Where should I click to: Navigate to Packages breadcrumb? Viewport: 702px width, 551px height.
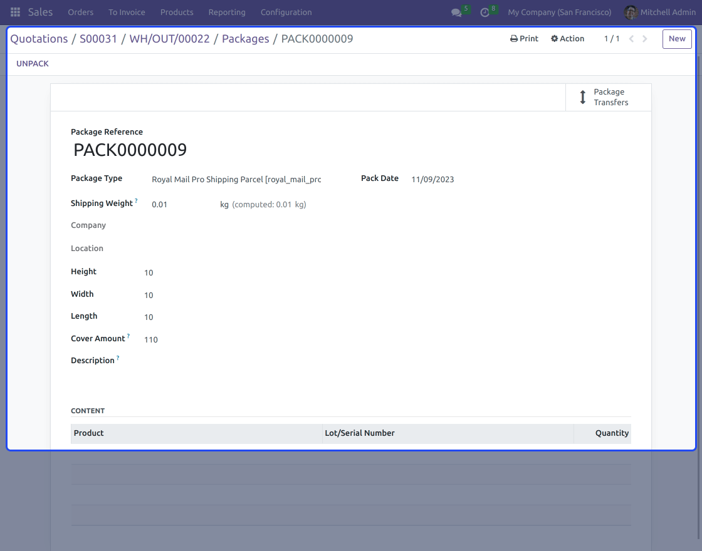click(x=245, y=39)
